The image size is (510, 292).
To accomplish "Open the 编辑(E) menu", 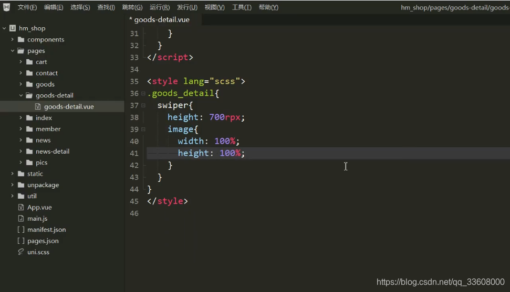I will [x=54, y=7].
